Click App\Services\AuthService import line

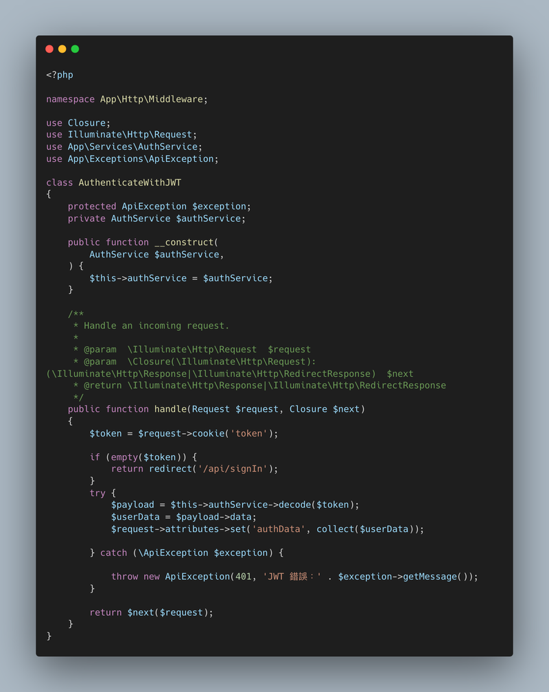click(x=124, y=146)
